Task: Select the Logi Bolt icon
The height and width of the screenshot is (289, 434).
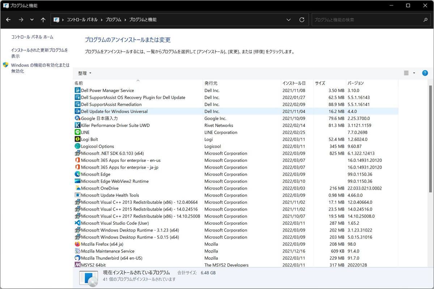Action: click(77, 139)
